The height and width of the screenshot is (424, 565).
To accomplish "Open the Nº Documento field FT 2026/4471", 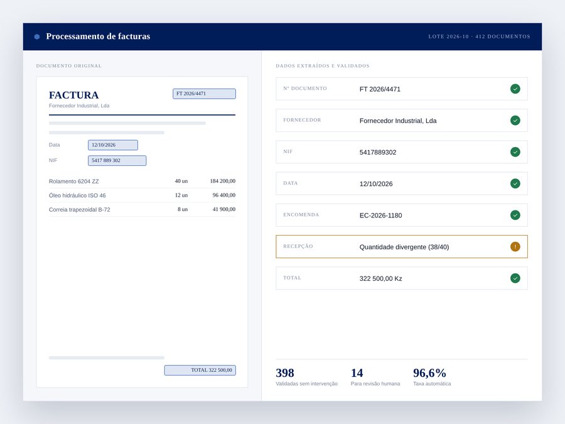I will [x=401, y=89].
